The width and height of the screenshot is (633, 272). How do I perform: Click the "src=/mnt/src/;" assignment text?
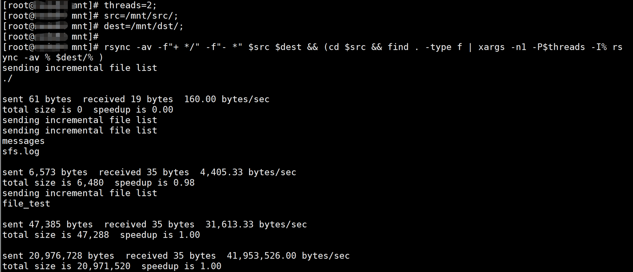click(141, 16)
